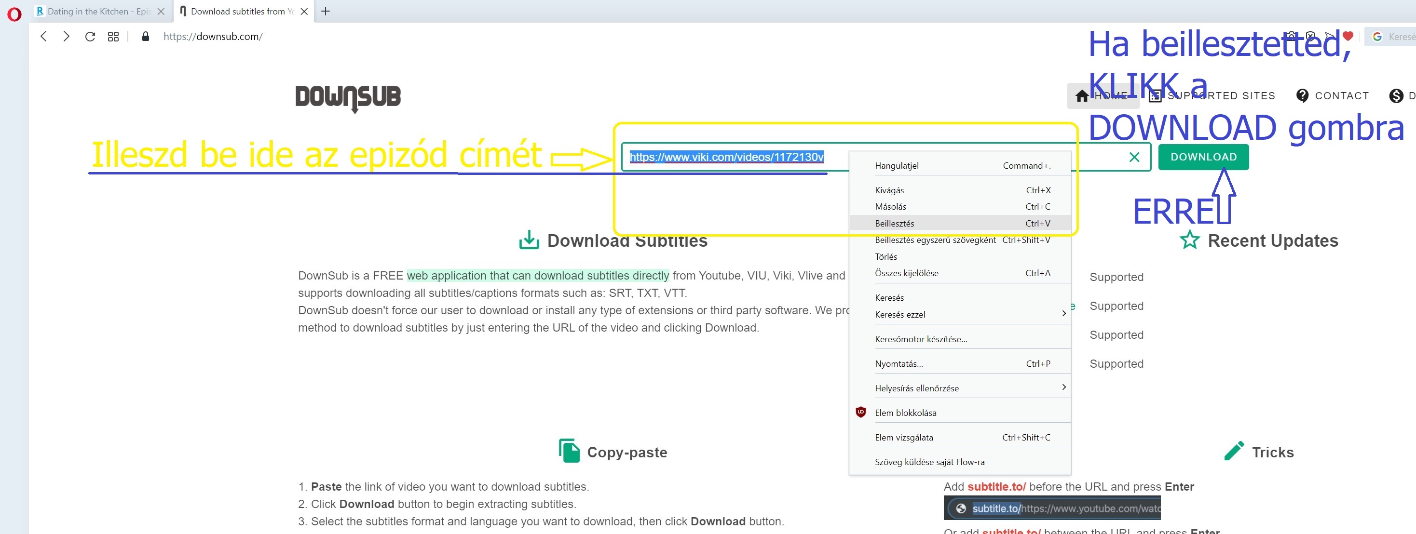This screenshot has height=534, width=1416.
Task: Click the last Supported entry under Recent Updates
Action: [x=1116, y=364]
